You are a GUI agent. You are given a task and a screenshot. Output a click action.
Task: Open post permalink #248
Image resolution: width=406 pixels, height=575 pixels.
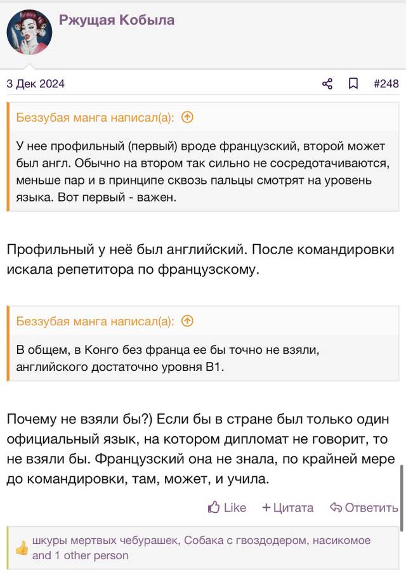pos(386,84)
